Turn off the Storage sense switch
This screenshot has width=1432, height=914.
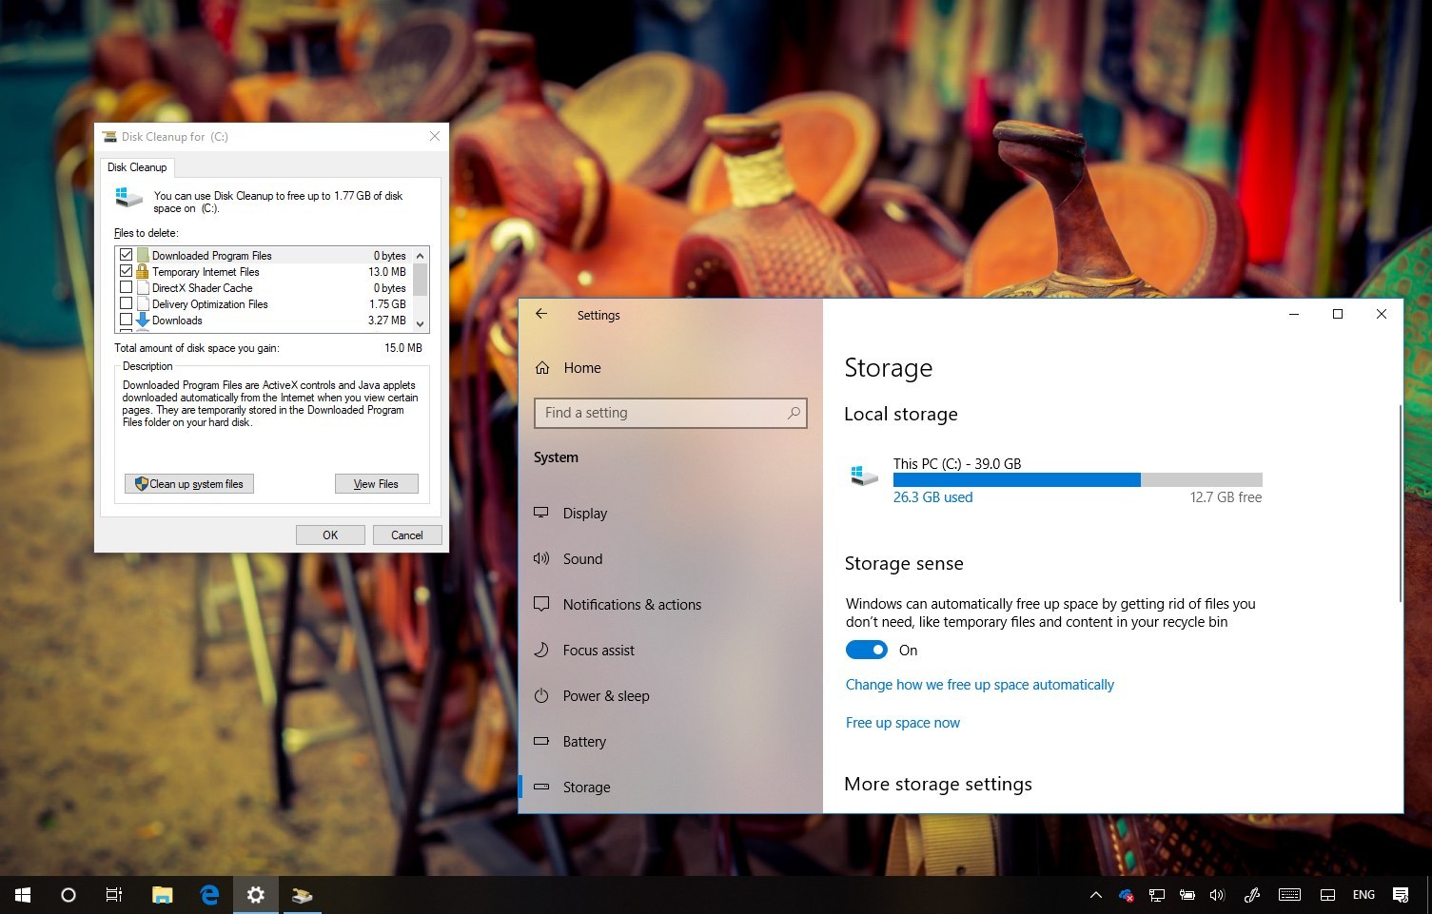[866, 650]
